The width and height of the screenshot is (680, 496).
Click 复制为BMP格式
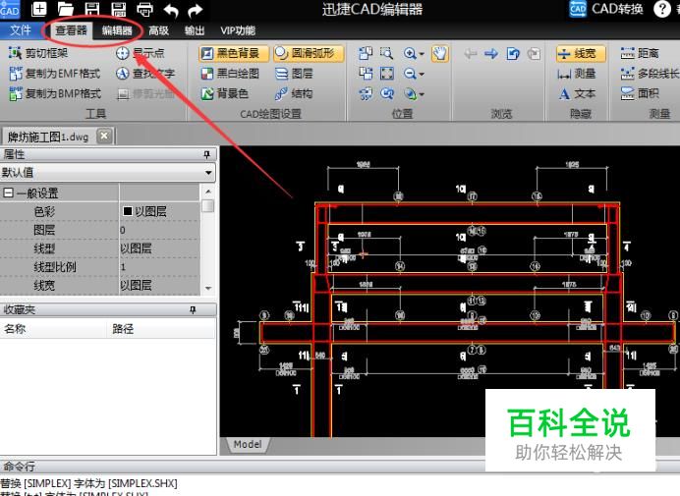coord(55,93)
